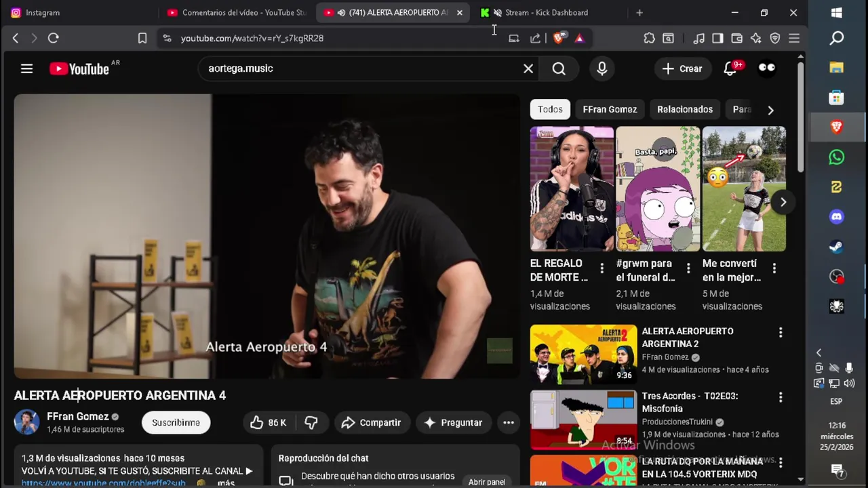Click the address bar URL
Image resolution: width=868 pixels, height=488 pixels.
[x=252, y=38]
